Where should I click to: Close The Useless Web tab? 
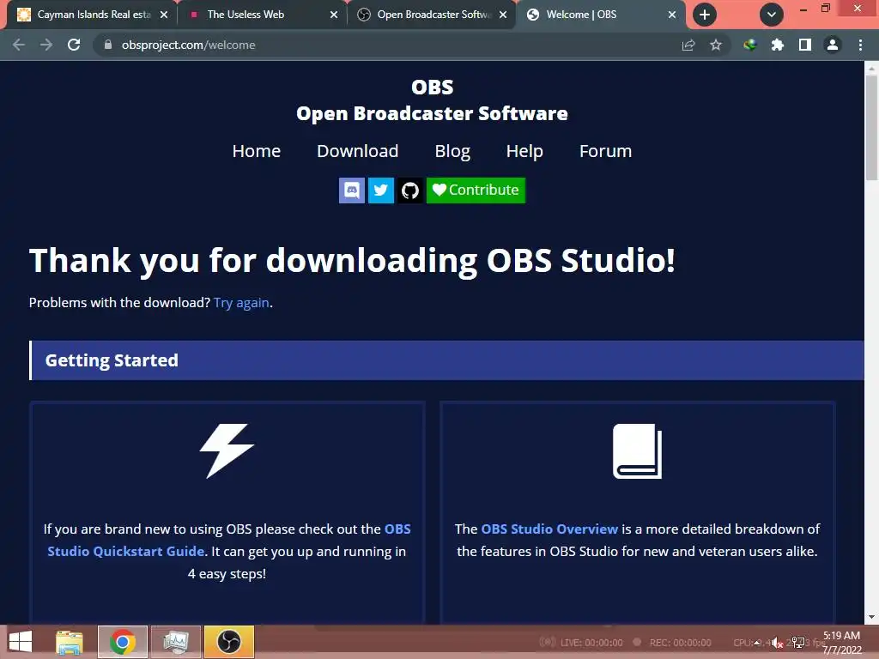334,15
